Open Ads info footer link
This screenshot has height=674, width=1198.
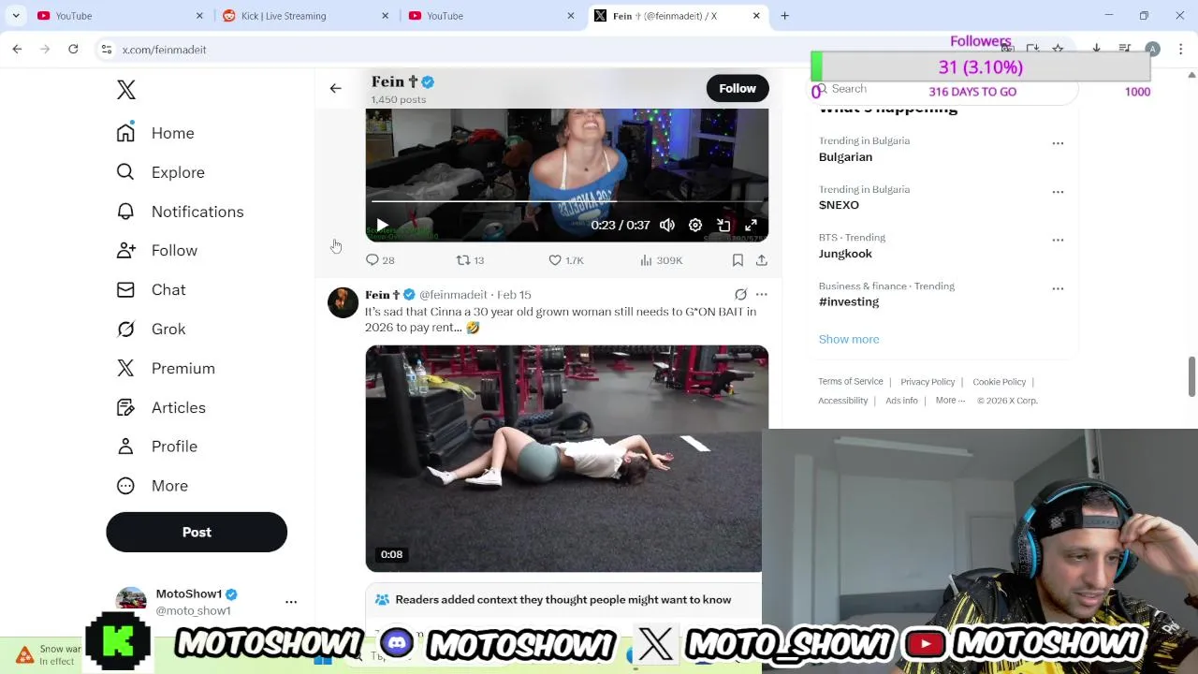[901, 401]
